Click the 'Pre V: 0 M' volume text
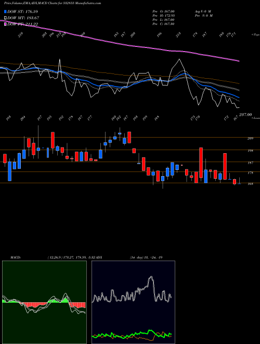 tap(203, 16)
